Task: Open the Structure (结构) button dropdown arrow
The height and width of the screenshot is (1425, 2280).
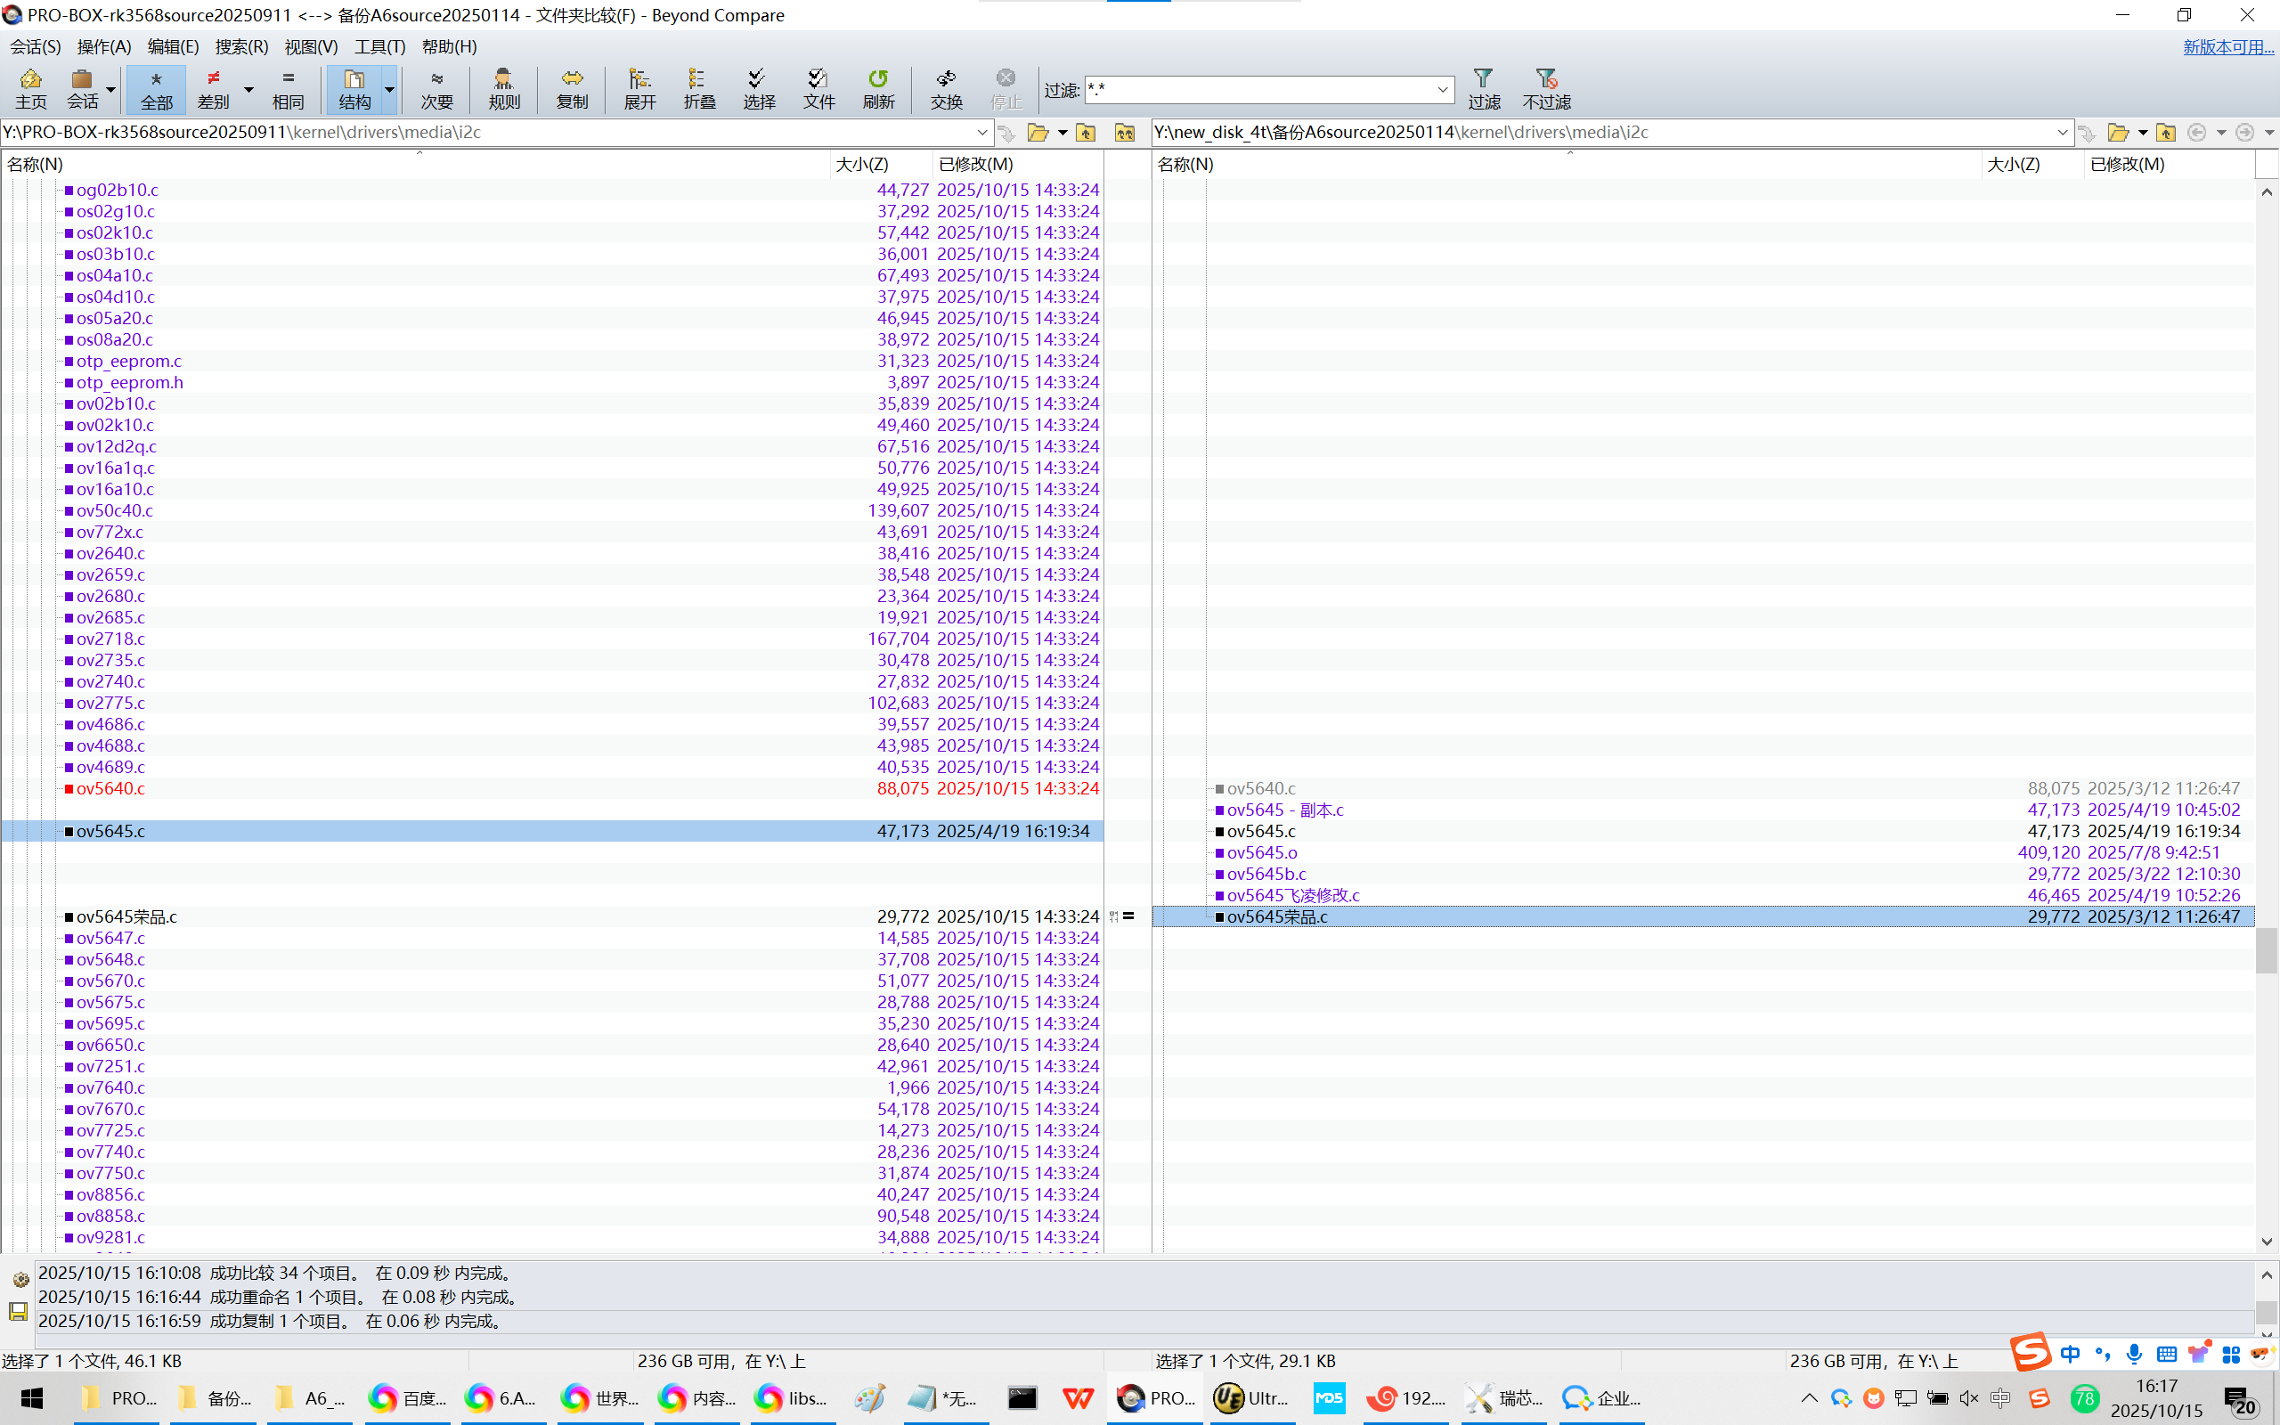Action: pos(389,90)
